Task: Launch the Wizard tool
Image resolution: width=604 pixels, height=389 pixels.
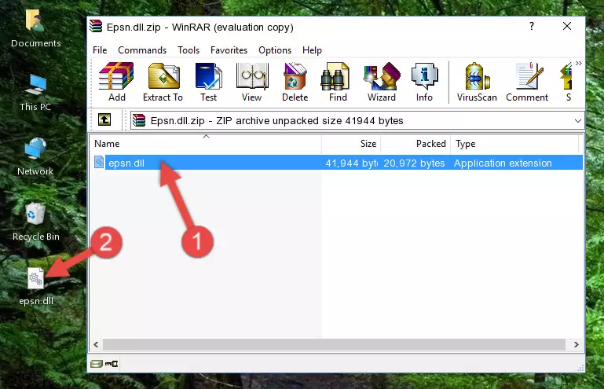Action: (382, 82)
